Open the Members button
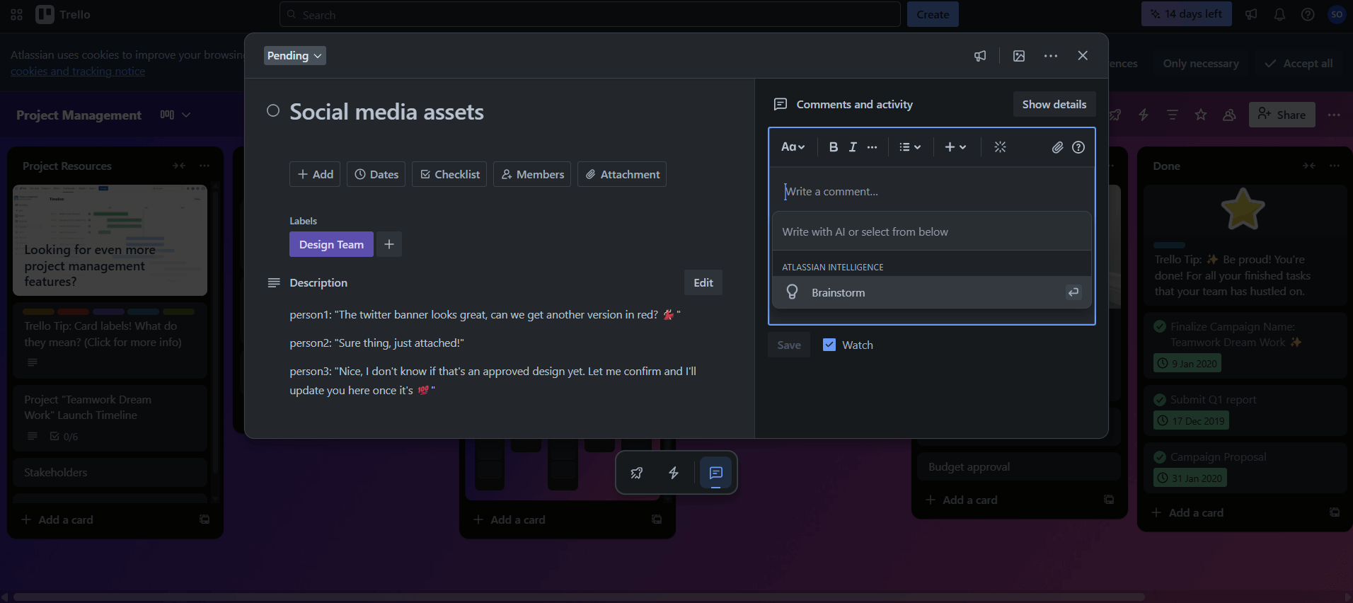Viewport: 1353px width, 603px height. [532, 174]
